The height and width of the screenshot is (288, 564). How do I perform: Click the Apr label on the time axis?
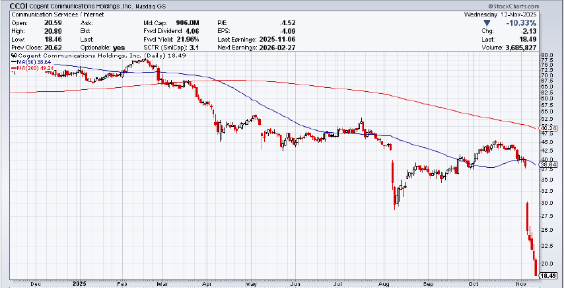pos(207,283)
